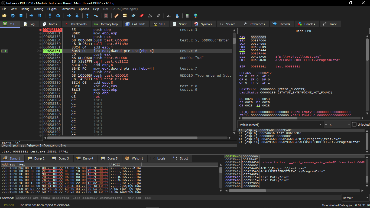Open the Default (stdcall) calling convention dropdown
Image resolution: width=370 pixels, height=208 pixels.
click(x=280, y=125)
